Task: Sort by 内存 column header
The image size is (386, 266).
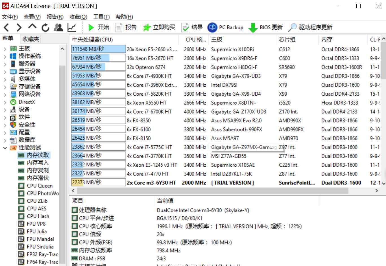Action: pos(343,40)
